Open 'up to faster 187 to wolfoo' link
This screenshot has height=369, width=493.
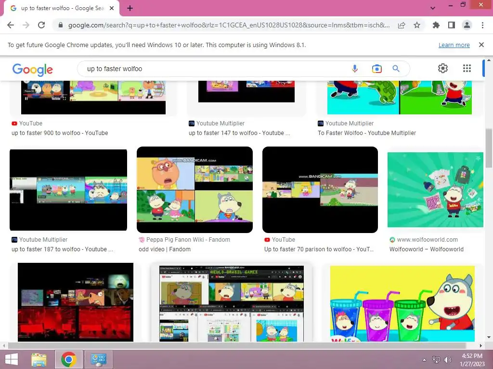(x=62, y=249)
